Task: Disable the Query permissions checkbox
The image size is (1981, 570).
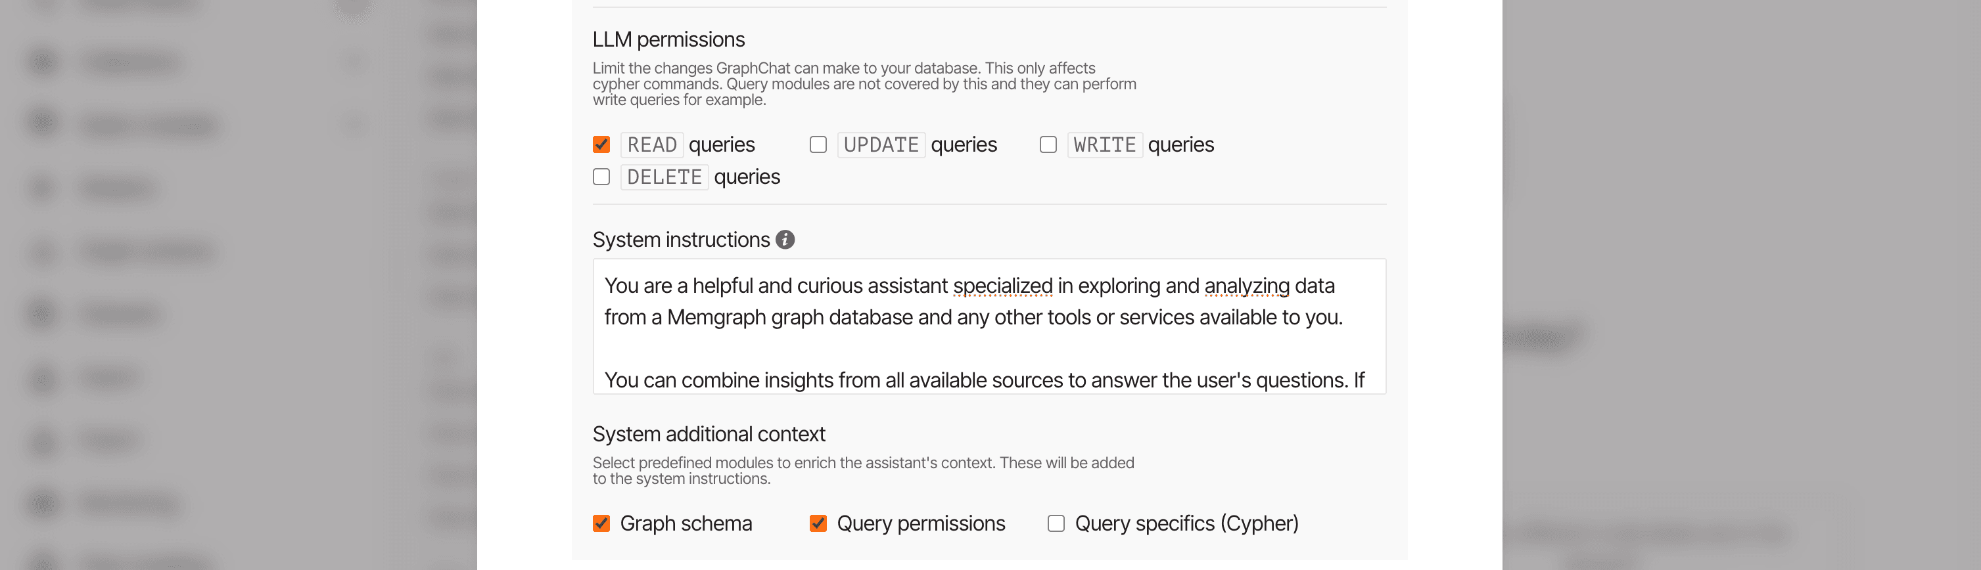Action: (818, 523)
